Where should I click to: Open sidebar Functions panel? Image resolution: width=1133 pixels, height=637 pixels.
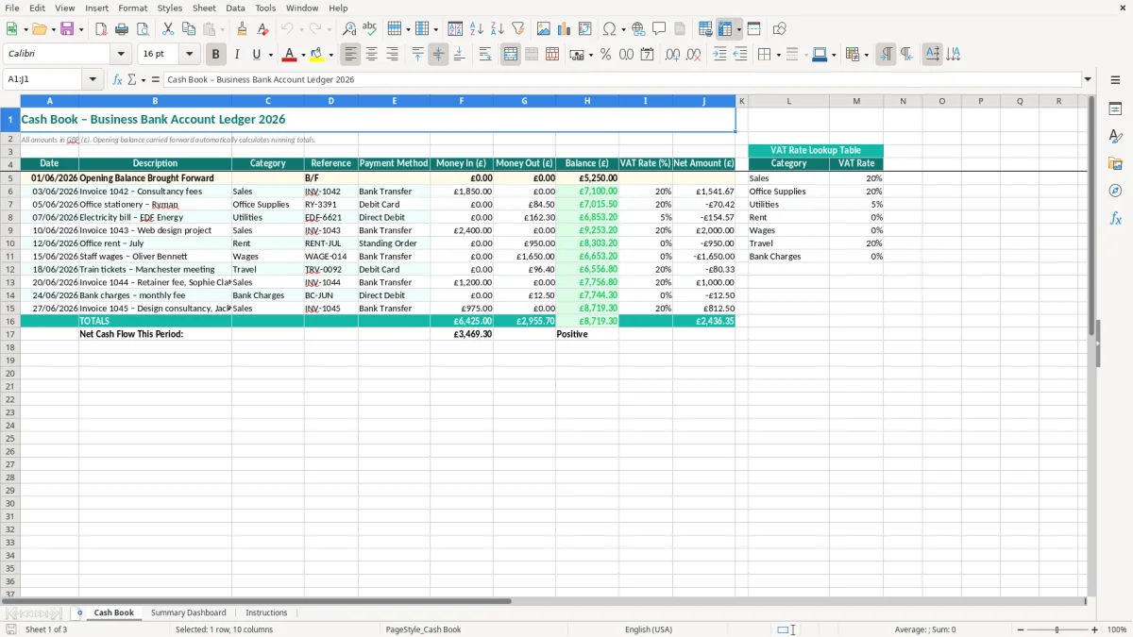(1115, 218)
